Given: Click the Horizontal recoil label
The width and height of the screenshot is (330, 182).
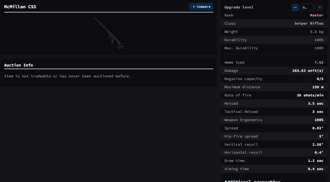Looking at the screenshot, I should point(244,153).
